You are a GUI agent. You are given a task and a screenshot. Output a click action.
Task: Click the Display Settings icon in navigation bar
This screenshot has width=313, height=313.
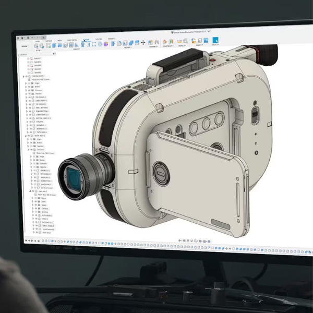coord(200,241)
